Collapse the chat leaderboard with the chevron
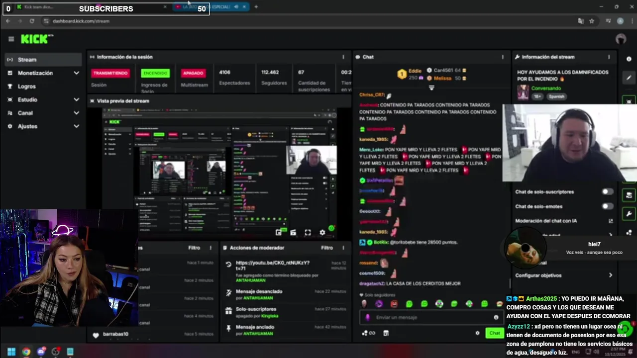637x358 pixels. 431,88
